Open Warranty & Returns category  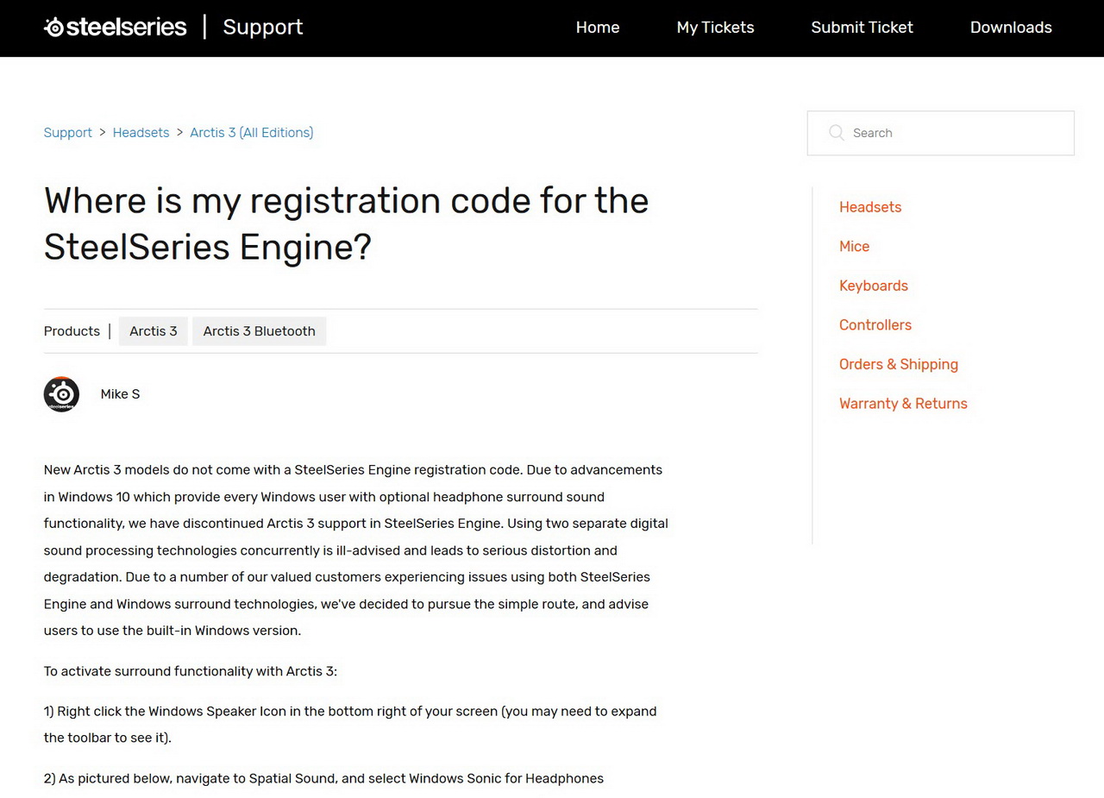coord(903,404)
